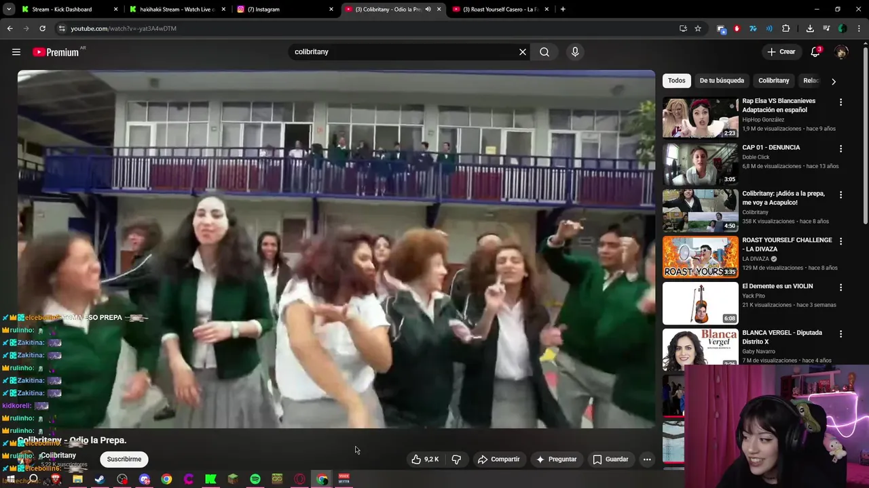Open options for Rap Elsa VS Blancanieves
This screenshot has width=869, height=488.
point(840,102)
